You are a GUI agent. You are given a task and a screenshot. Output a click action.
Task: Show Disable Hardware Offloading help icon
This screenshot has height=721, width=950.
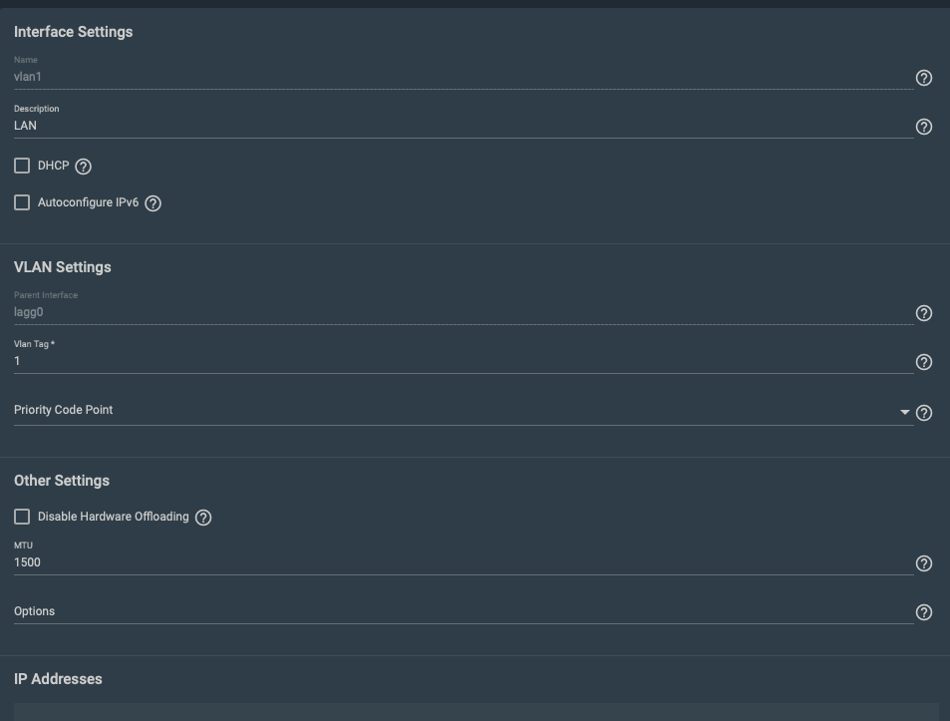(x=203, y=518)
